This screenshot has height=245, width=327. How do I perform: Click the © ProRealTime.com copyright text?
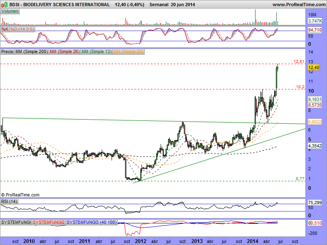click(20, 195)
